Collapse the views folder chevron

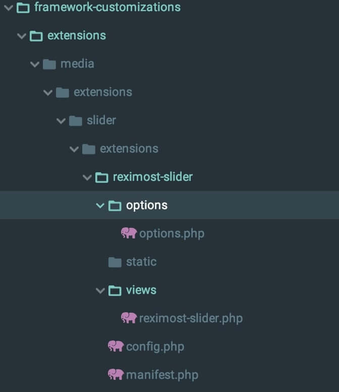[100, 290]
